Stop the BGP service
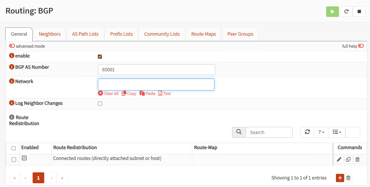Viewport: 370px width, 187px height. 359,12
